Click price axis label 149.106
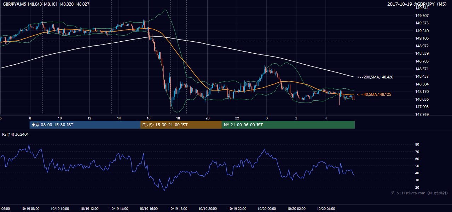 pos(422,38)
